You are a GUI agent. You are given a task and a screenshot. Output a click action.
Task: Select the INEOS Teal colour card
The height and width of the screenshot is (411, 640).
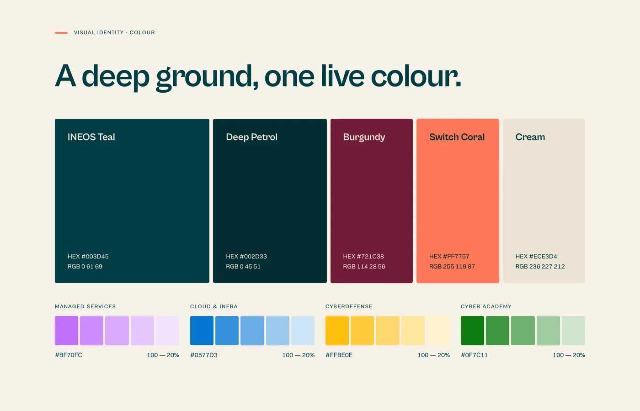click(132, 201)
